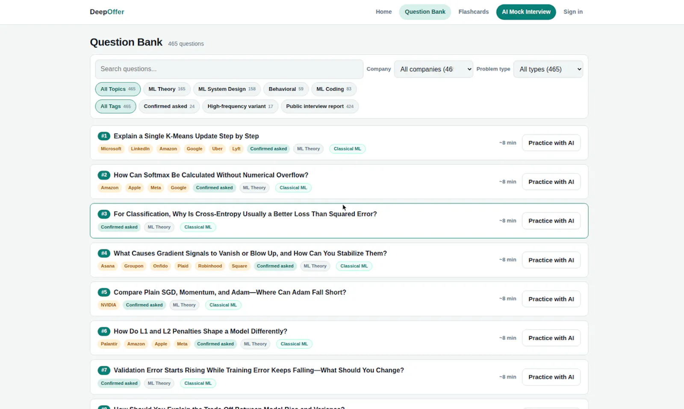Practice with AI for Gradient Signals question
The height and width of the screenshot is (409, 684).
click(551, 260)
